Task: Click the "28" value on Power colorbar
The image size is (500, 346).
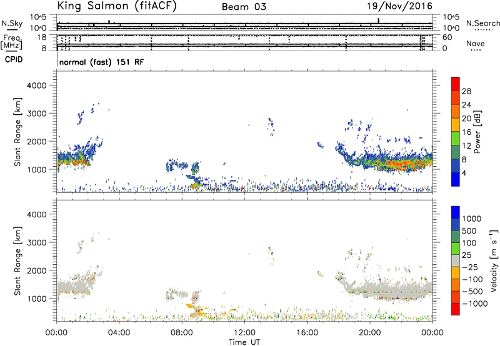Action: click(x=466, y=91)
